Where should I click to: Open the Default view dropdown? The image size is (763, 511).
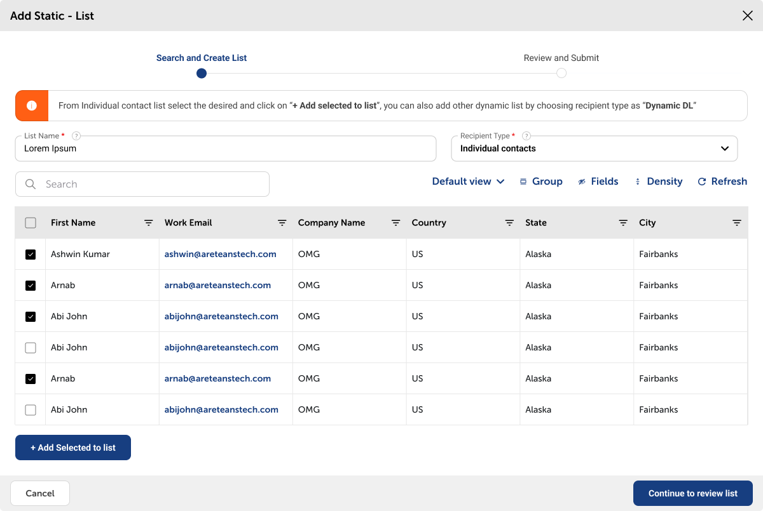468,182
